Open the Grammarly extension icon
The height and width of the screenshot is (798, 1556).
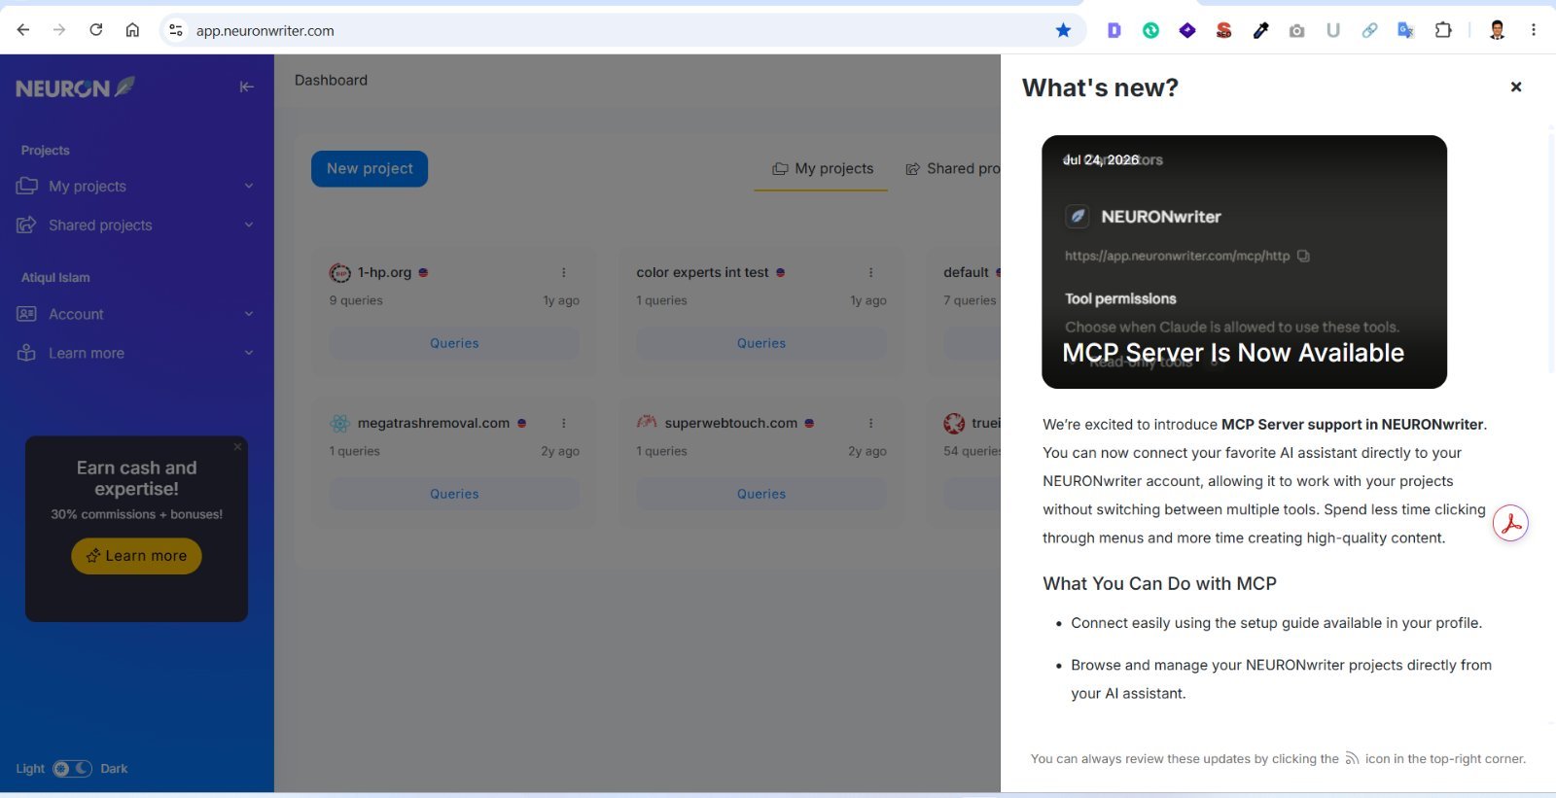click(1150, 30)
